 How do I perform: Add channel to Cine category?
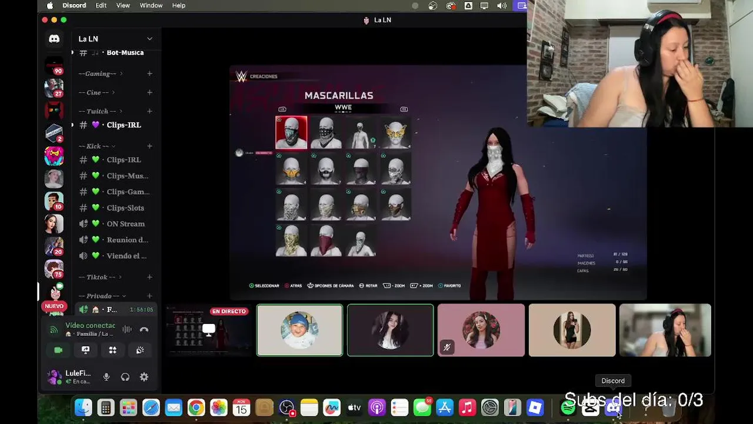coord(149,92)
